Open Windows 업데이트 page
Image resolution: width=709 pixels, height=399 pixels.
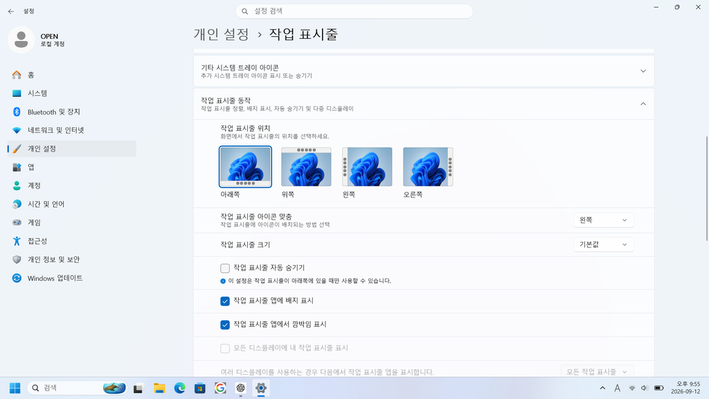(71, 278)
